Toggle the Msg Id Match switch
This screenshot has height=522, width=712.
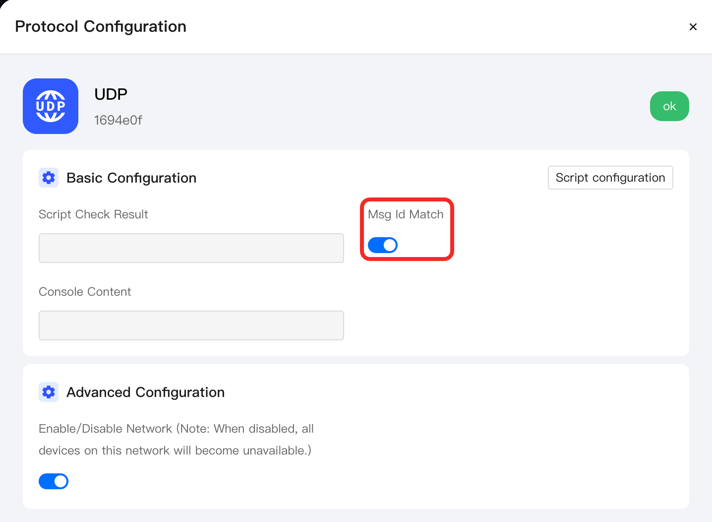[x=383, y=245]
